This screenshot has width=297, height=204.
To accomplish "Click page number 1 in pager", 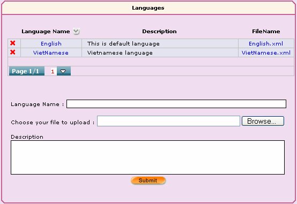I will [x=53, y=71].
